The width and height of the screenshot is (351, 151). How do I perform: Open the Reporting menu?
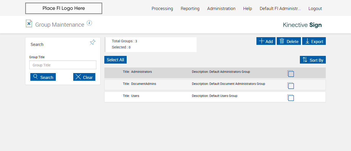point(190,8)
